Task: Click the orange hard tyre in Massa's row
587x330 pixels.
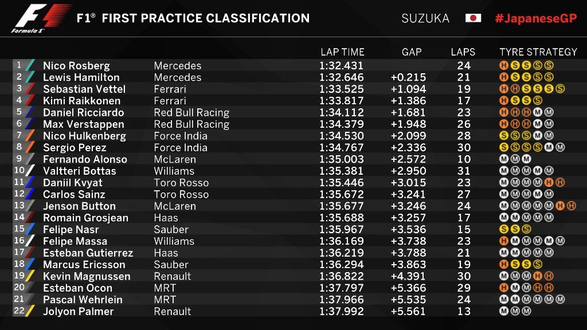Action: [x=504, y=241]
